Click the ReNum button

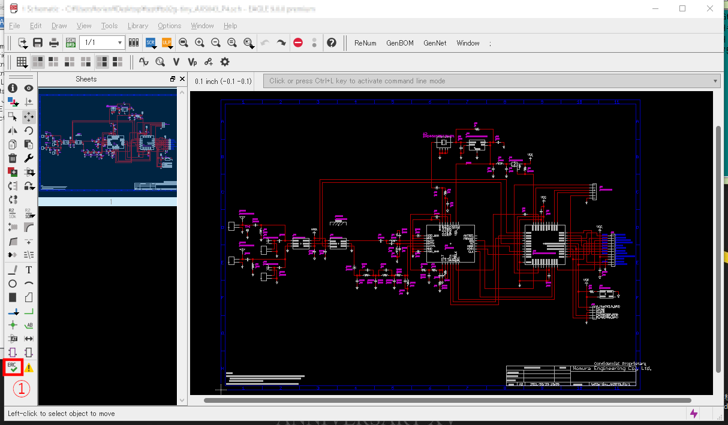tap(365, 43)
